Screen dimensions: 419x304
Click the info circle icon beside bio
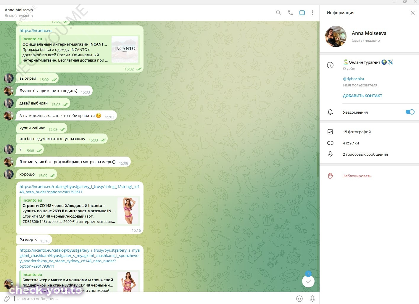coord(330,65)
